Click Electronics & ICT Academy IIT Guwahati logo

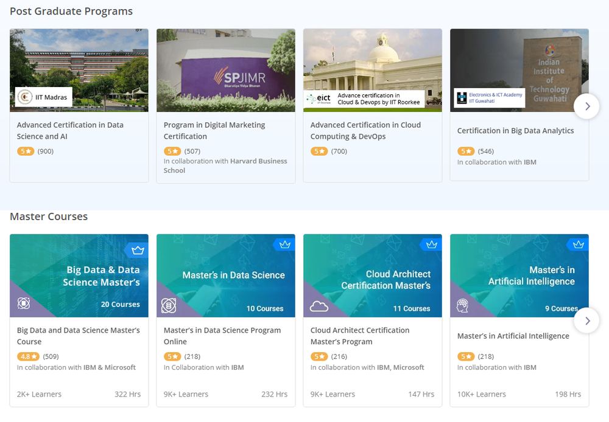(490, 98)
